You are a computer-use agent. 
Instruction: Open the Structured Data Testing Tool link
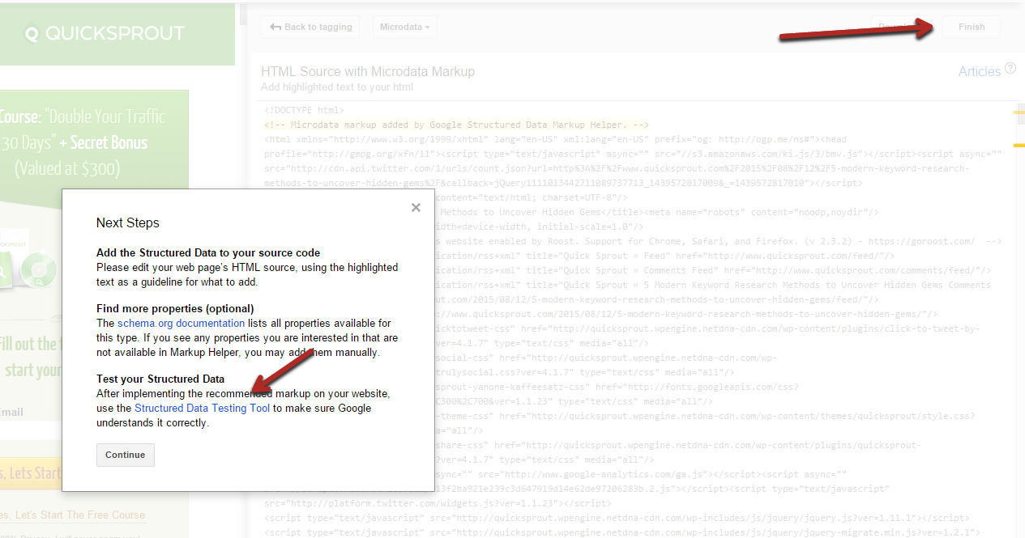coord(202,409)
